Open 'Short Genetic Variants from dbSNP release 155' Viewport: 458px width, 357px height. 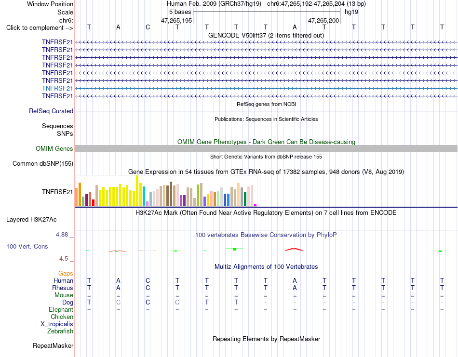point(266,157)
